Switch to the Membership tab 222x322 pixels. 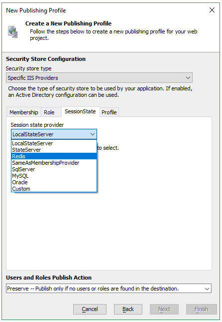(x=24, y=112)
